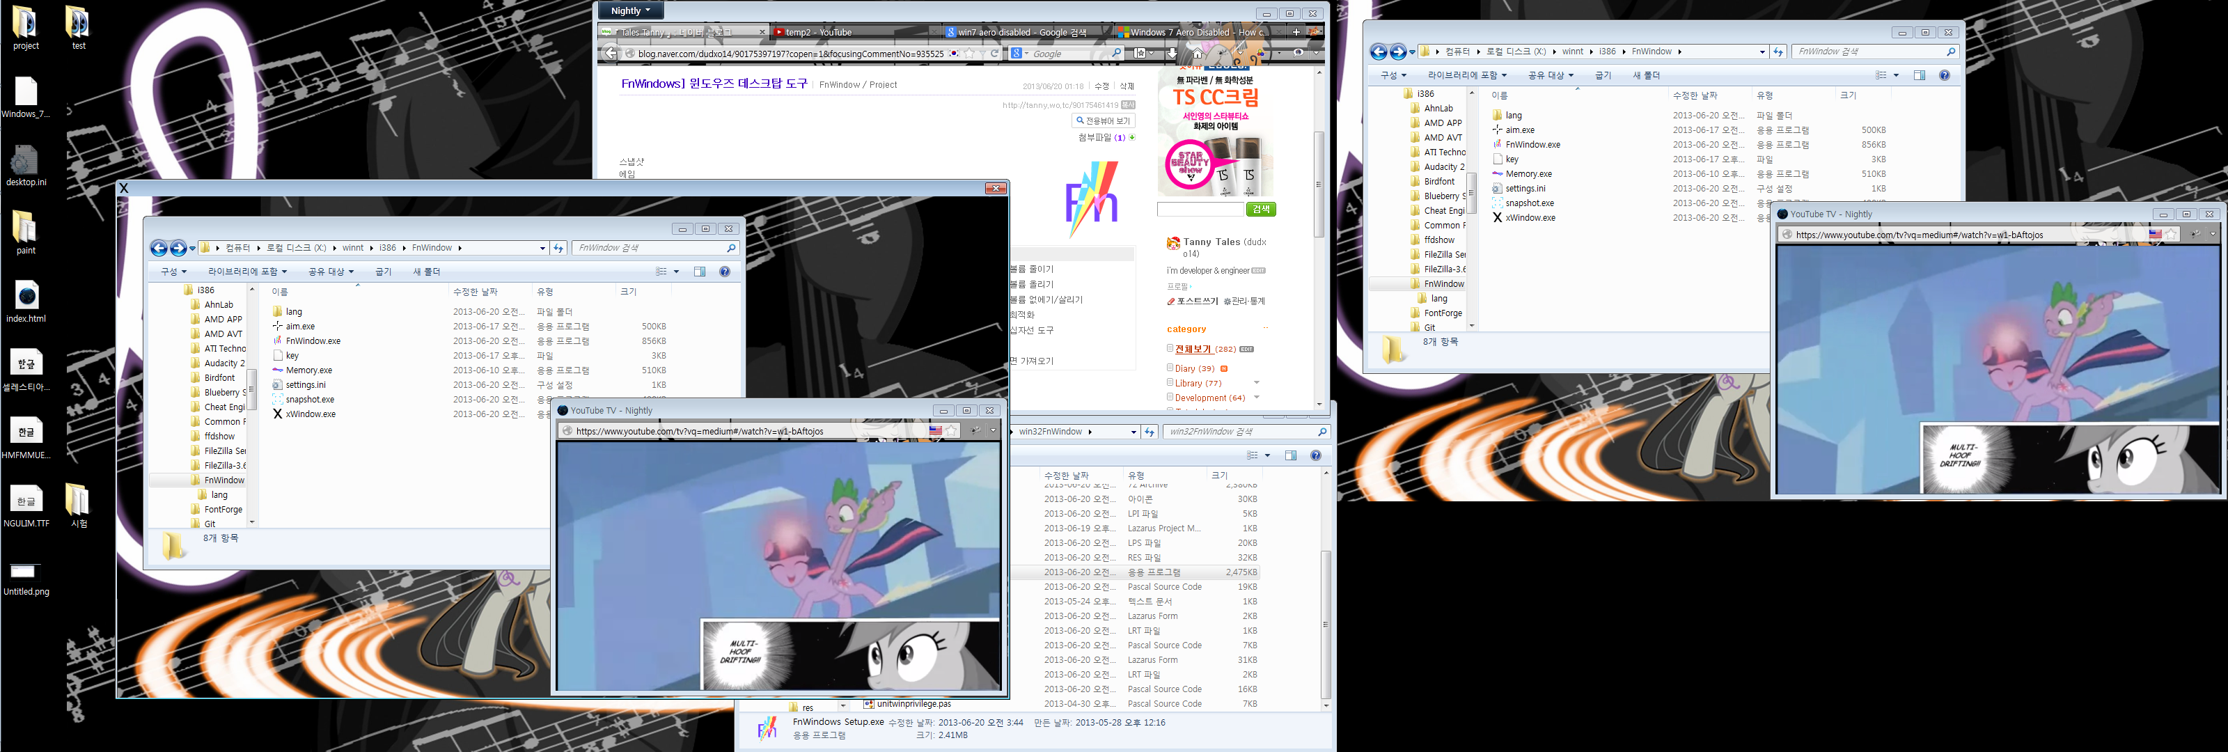
Task: Click 굽기 in right FnWindow Explorer toolbar
Action: (x=1603, y=75)
